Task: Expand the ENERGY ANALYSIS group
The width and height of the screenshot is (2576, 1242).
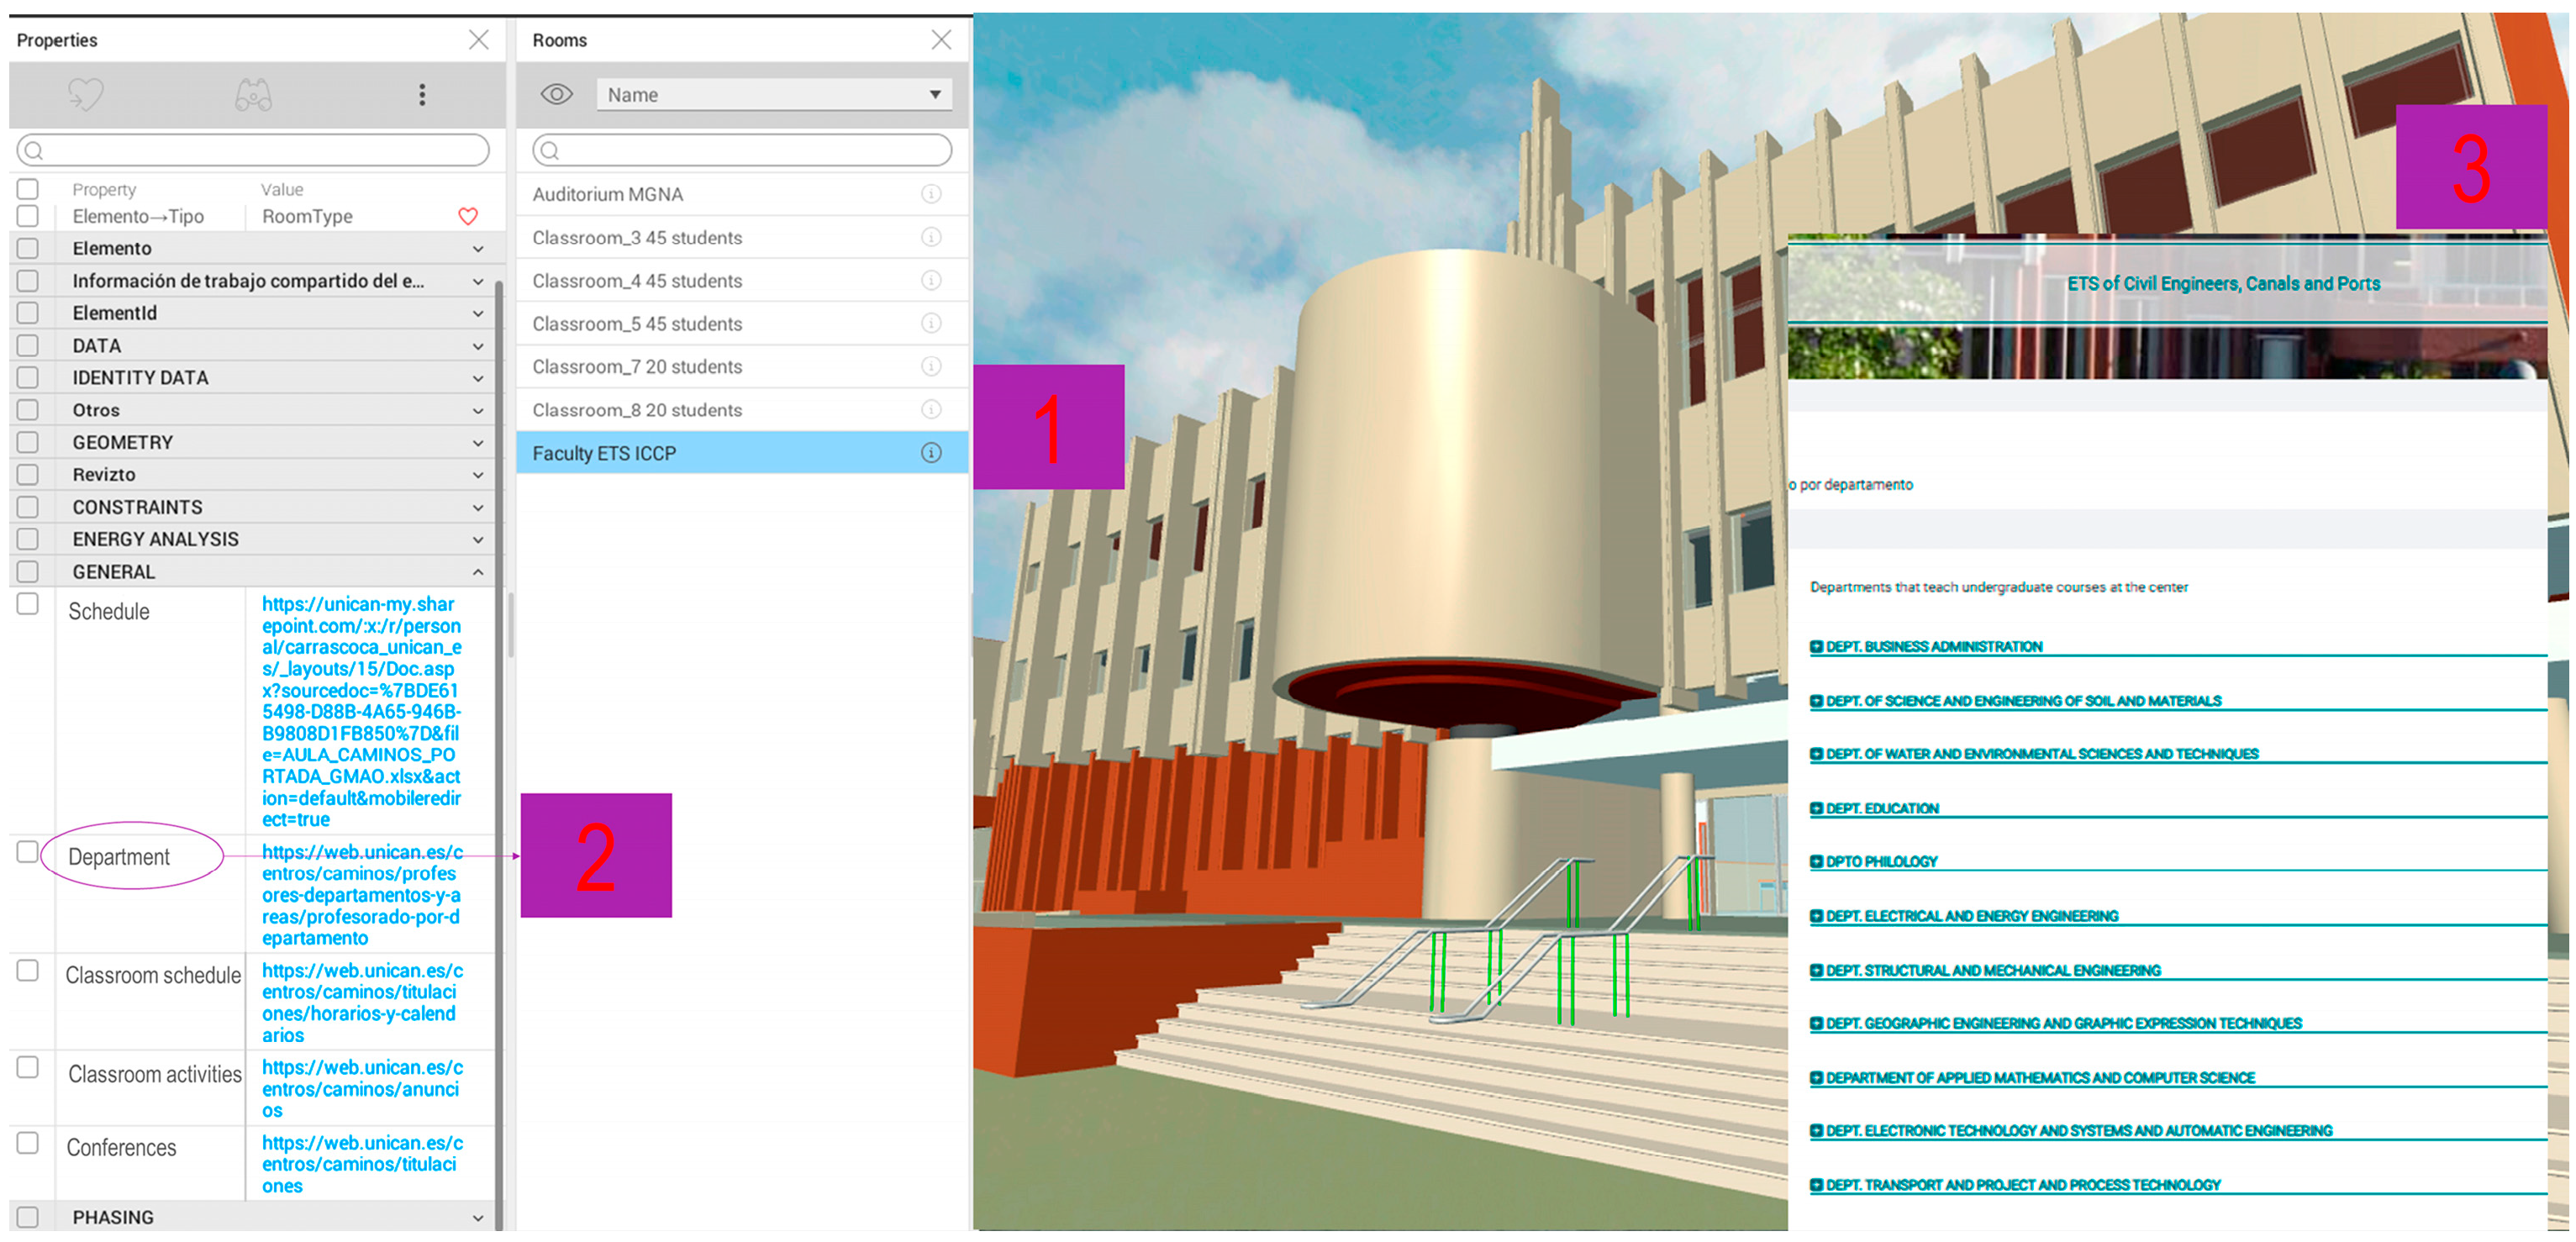Action: tap(478, 540)
